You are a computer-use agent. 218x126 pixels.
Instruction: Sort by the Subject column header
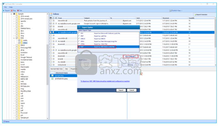(97, 18)
